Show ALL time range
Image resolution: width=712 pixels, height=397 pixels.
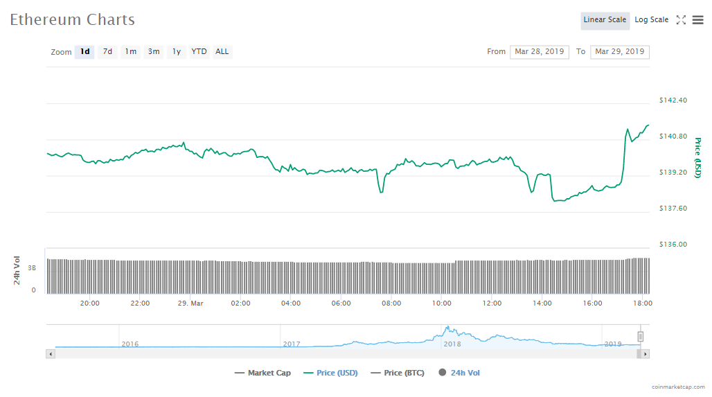click(x=222, y=52)
